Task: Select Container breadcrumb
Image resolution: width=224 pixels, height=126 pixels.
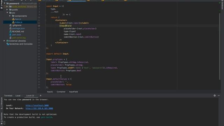Action: pyautogui.click(x=61, y=92)
